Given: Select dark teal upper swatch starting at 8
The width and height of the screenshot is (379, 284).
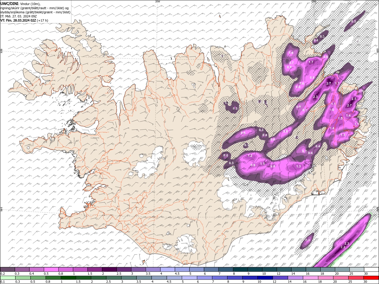Looking at the screenshot, I should [x=240, y=270].
